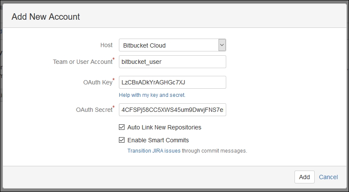The height and width of the screenshot is (192, 349).
Task: Open the Help with my key and secret link
Action: (152, 95)
